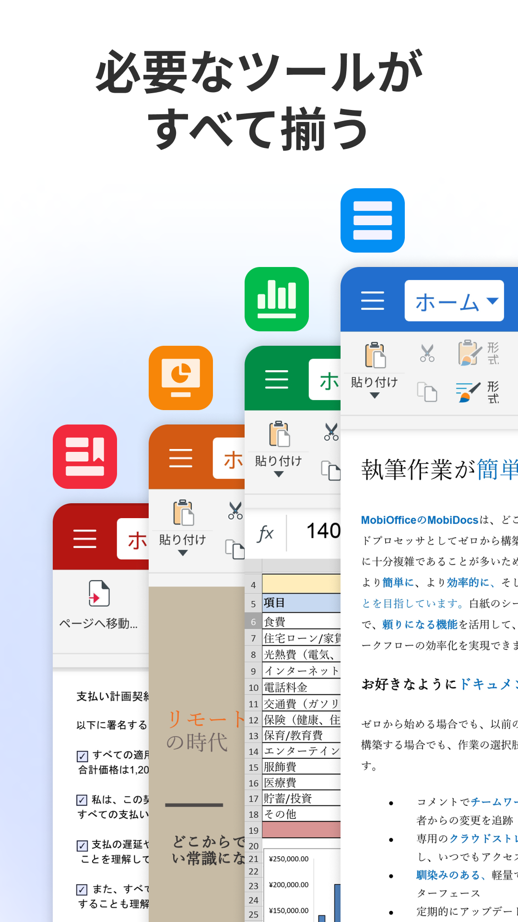Click the copy icon in Sheets window

pyautogui.click(x=331, y=470)
